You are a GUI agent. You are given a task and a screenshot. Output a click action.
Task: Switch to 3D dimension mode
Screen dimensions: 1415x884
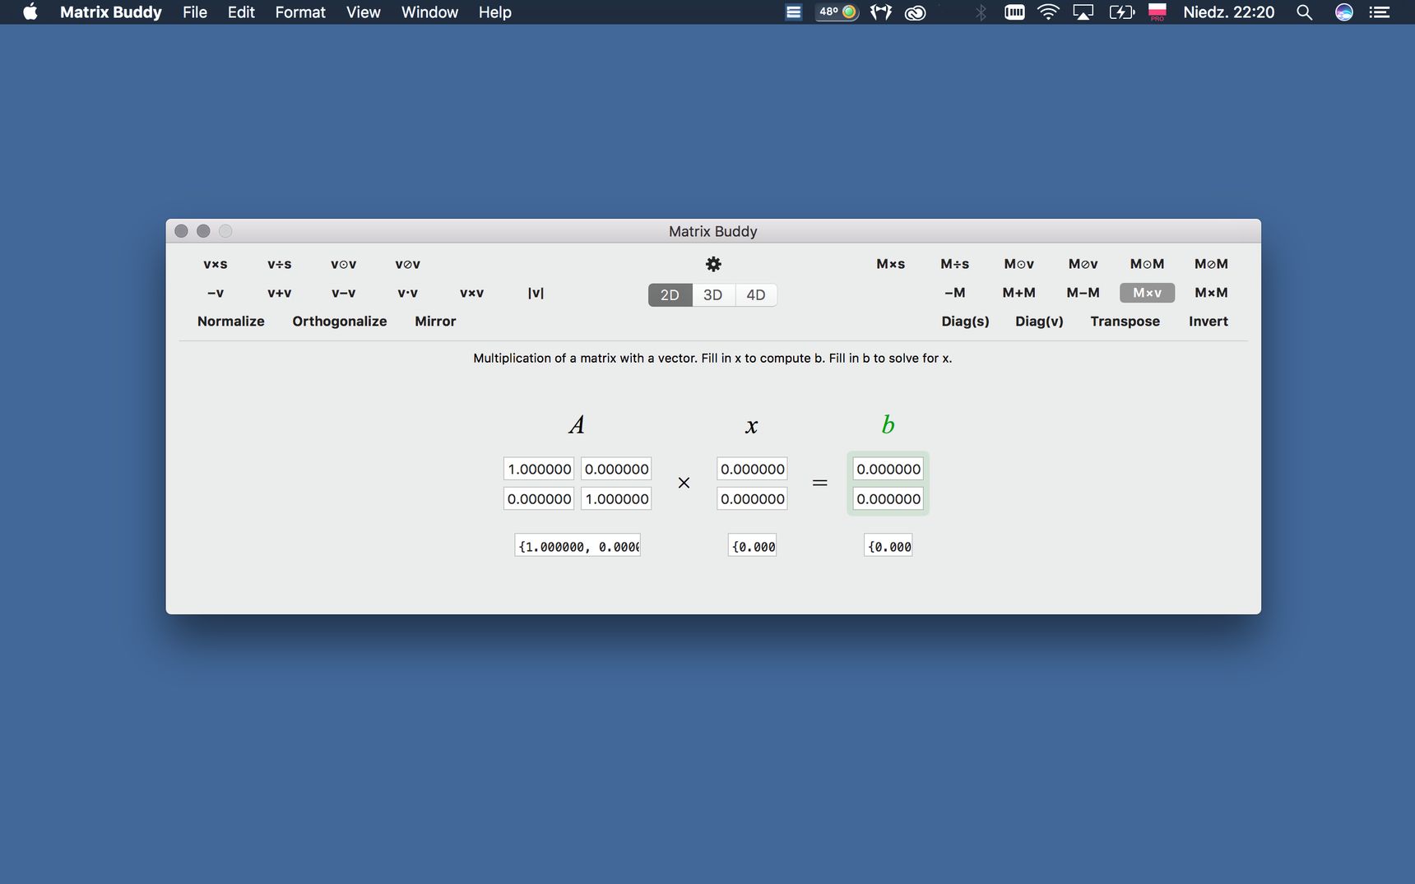[713, 295]
